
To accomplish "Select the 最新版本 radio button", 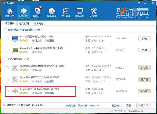I will [19, 105].
